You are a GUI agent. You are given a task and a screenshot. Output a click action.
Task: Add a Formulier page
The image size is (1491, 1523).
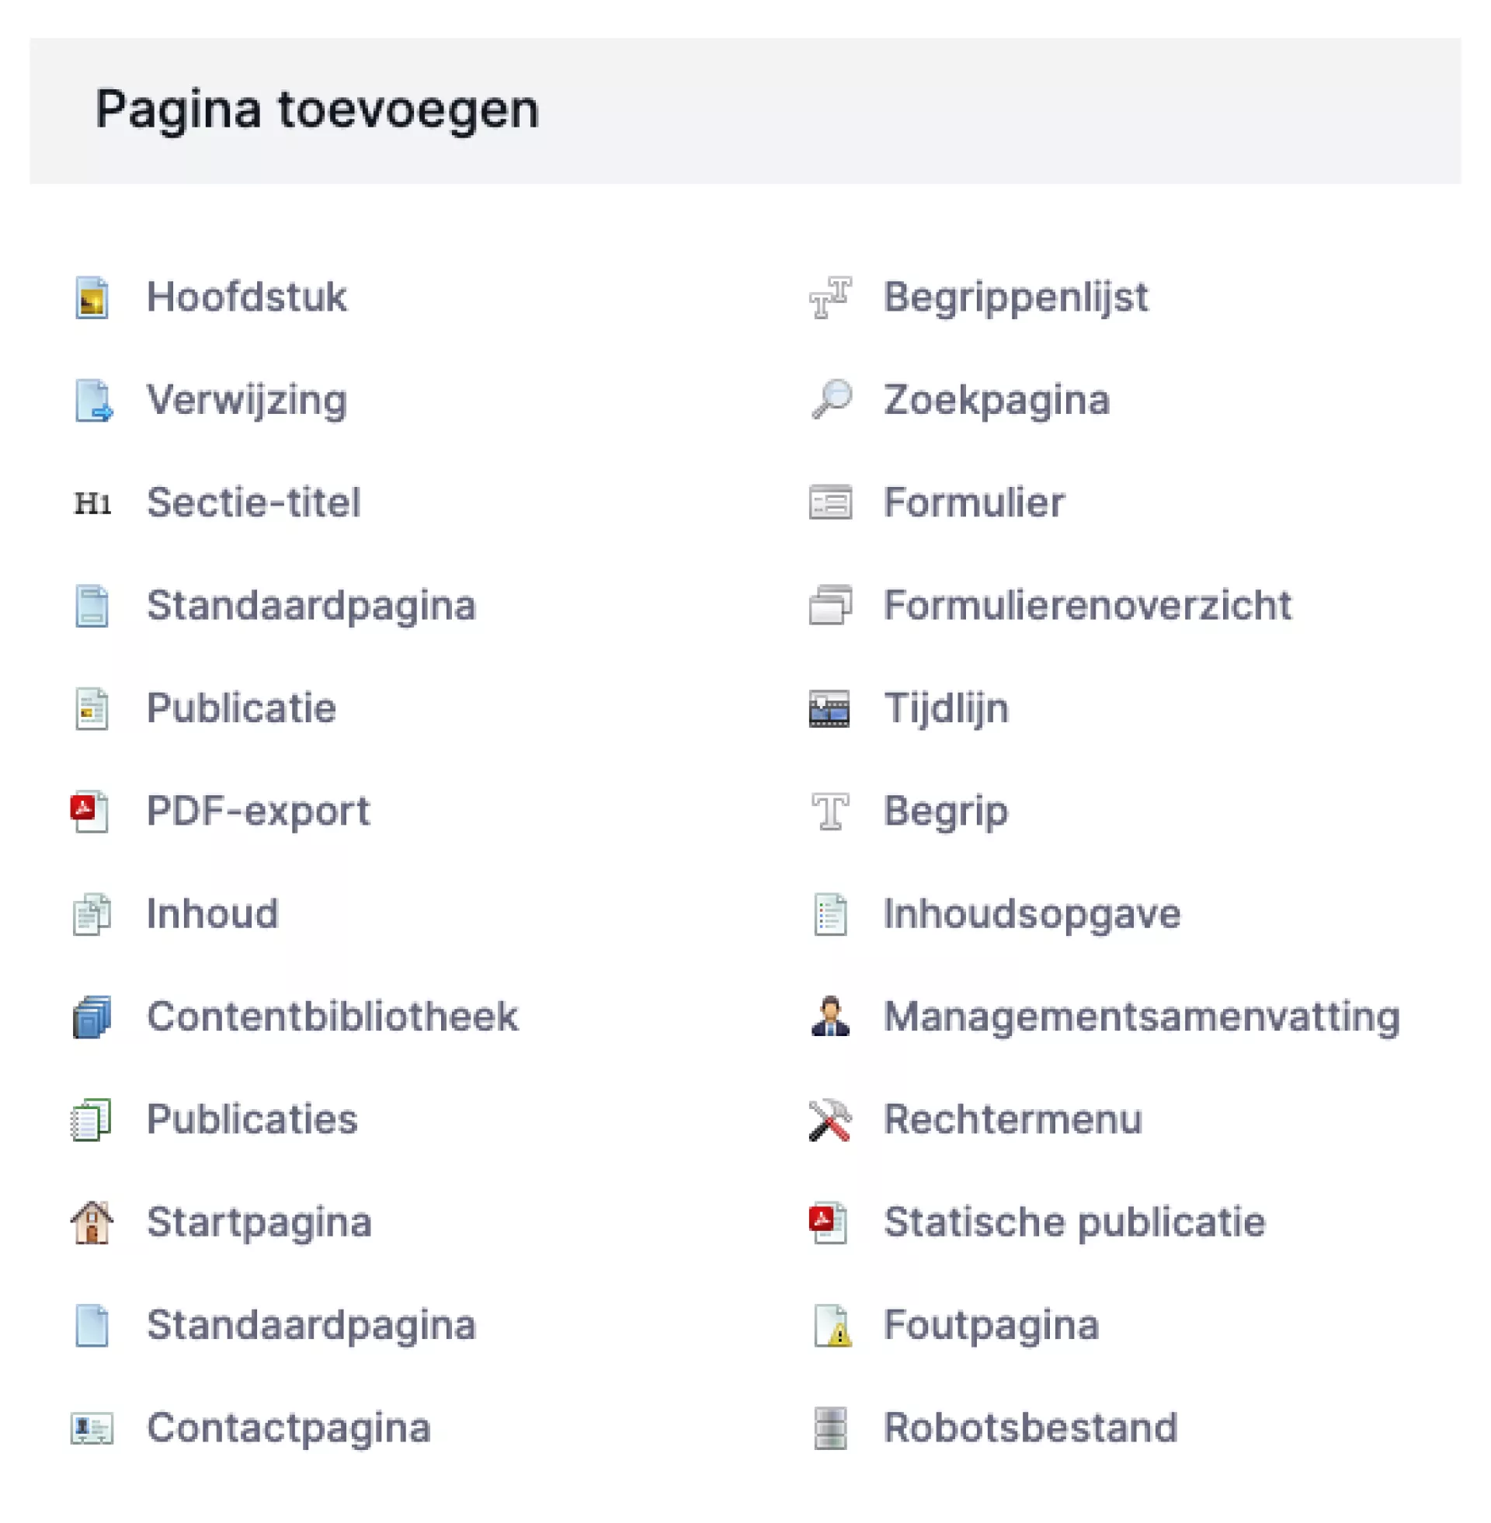pos(973,502)
